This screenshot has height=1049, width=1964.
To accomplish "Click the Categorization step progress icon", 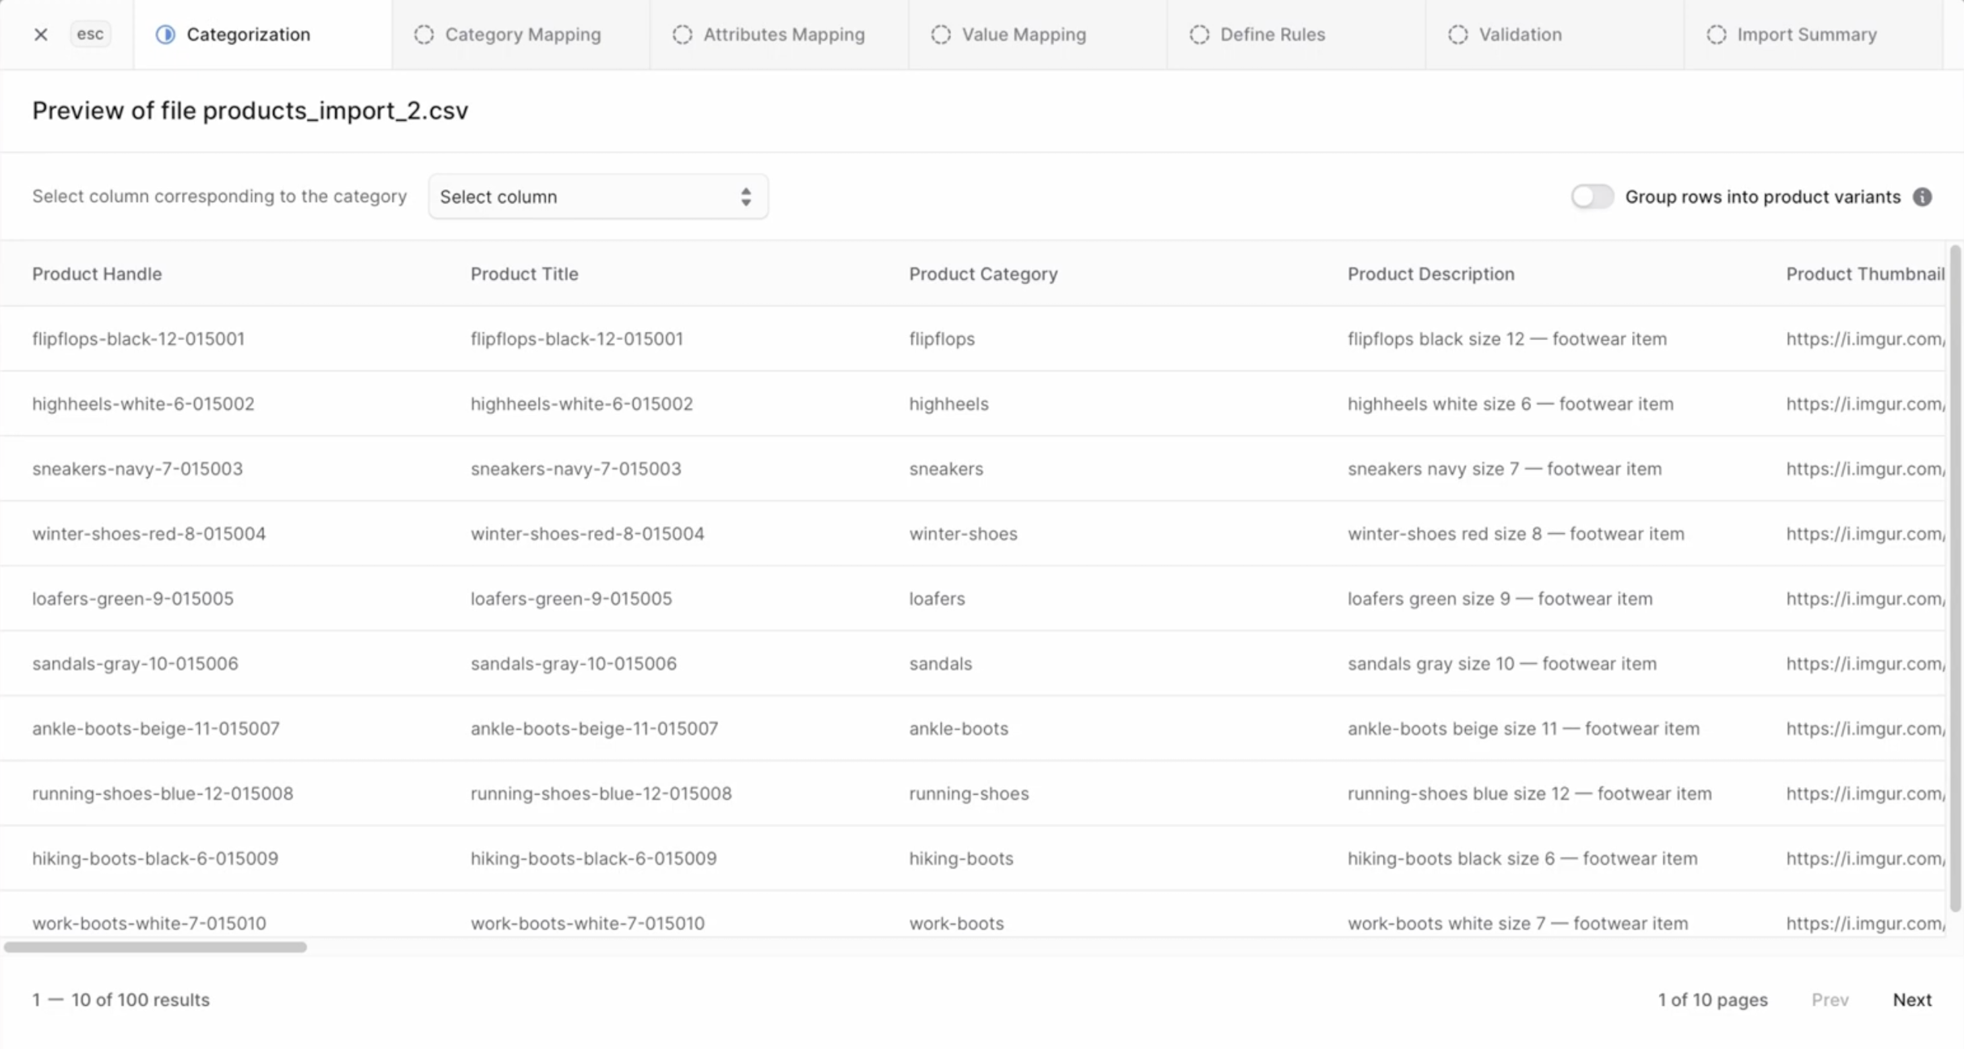I will 166,34.
